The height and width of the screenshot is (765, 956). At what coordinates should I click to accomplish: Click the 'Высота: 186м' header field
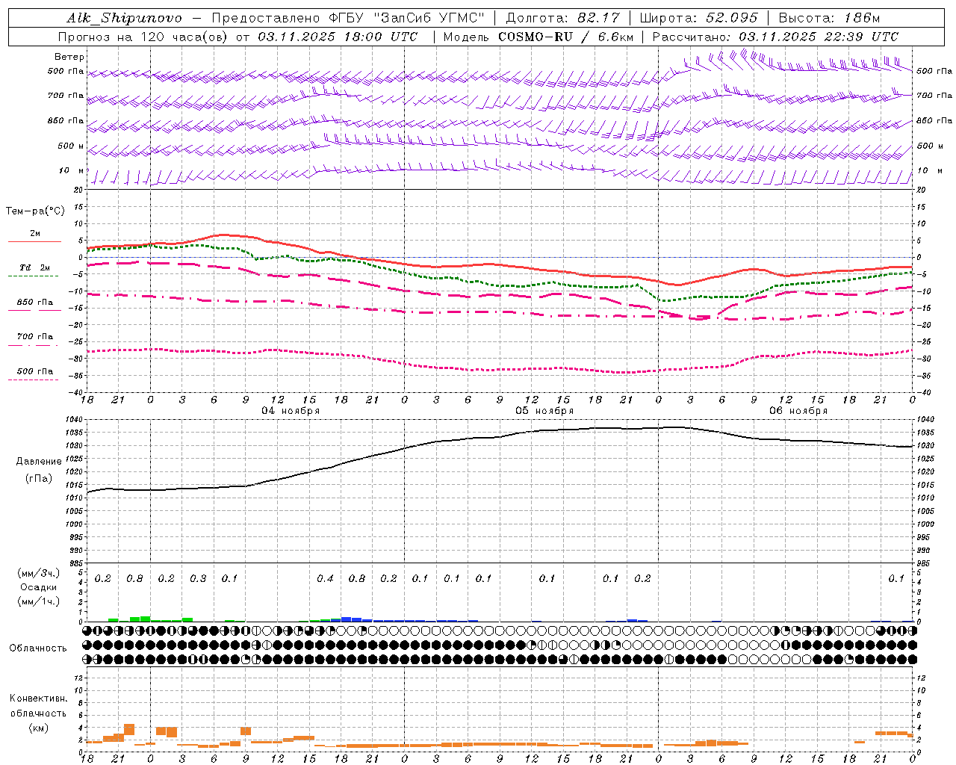pyautogui.click(x=829, y=19)
